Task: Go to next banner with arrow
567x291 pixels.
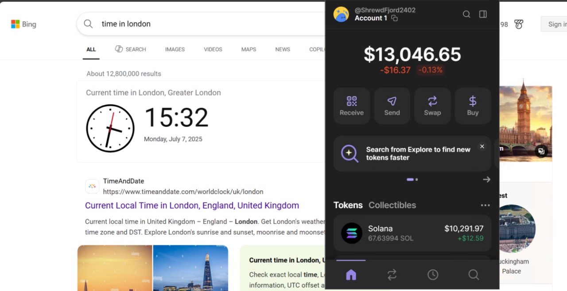Action: click(x=486, y=180)
